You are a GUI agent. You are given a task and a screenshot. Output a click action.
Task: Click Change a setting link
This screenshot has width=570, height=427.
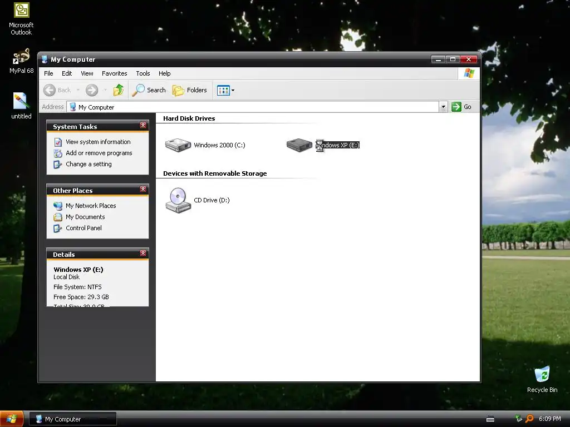(x=89, y=164)
